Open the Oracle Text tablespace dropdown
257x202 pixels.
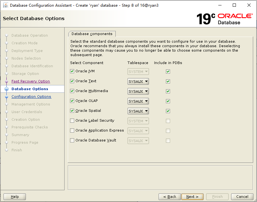pyautogui.click(x=138, y=81)
